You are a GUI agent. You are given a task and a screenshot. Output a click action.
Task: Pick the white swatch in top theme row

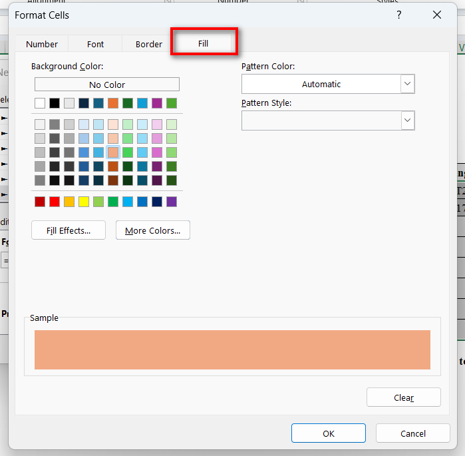(x=40, y=103)
